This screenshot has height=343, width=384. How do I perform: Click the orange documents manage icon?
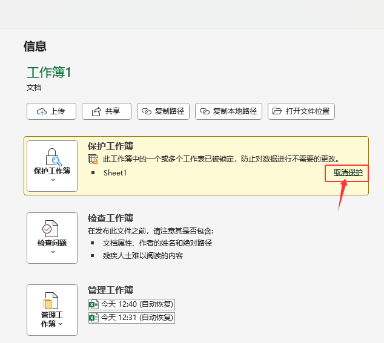[51, 301]
